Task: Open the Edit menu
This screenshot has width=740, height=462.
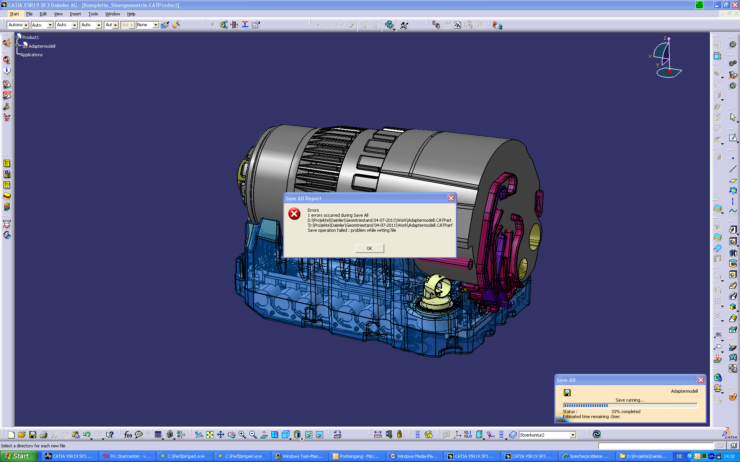Action: [x=43, y=14]
